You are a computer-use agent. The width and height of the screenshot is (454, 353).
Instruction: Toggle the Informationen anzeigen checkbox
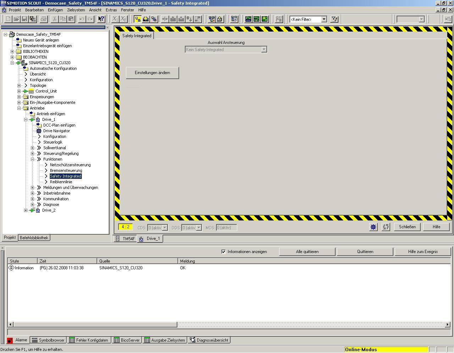pos(223,252)
